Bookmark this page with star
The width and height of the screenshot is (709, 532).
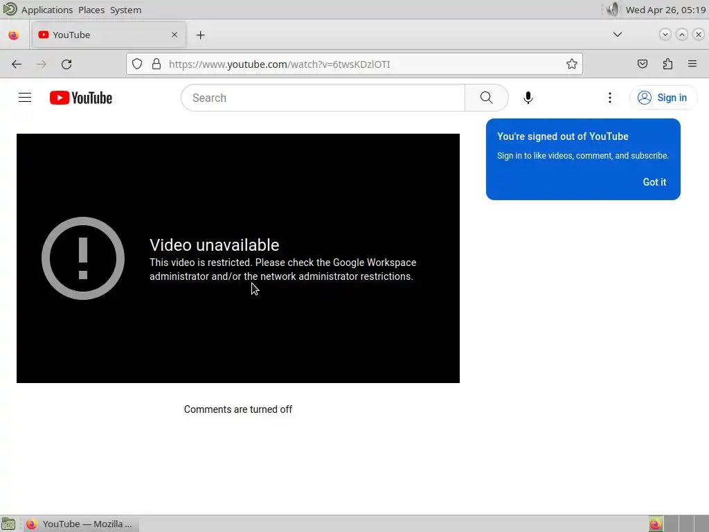coord(571,64)
